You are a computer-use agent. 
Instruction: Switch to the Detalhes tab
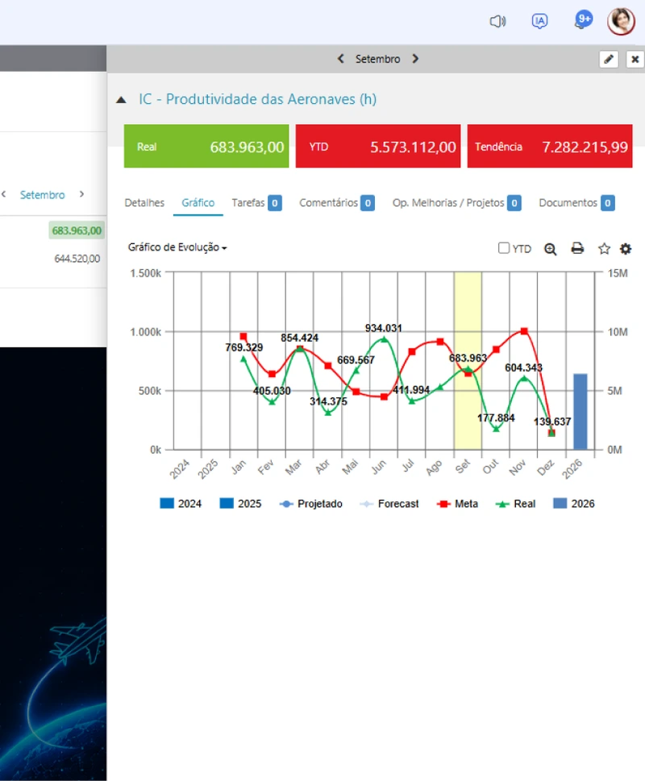(x=144, y=203)
